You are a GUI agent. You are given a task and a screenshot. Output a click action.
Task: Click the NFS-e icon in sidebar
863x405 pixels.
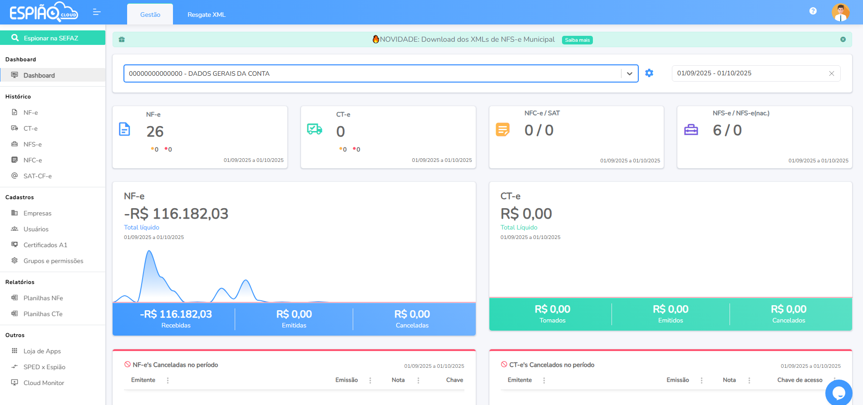point(15,144)
